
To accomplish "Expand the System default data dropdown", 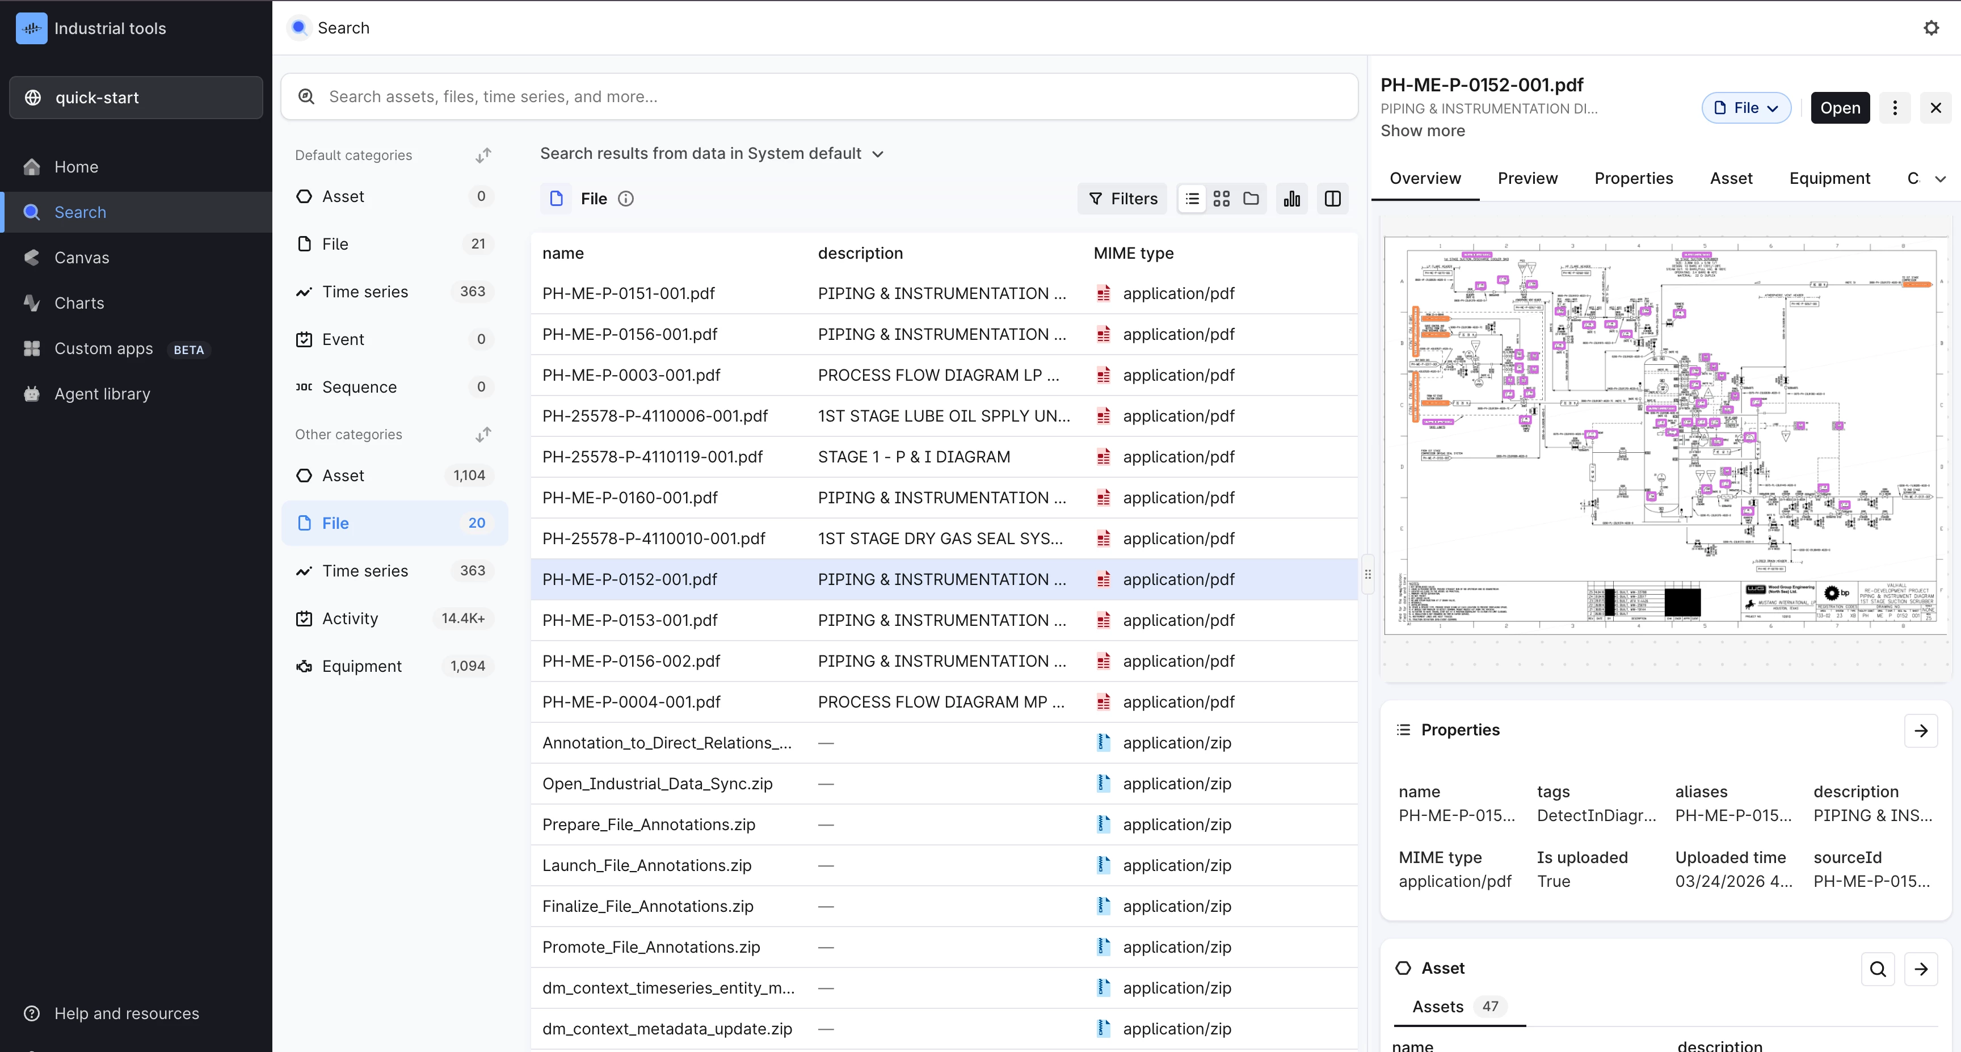I will (878, 154).
